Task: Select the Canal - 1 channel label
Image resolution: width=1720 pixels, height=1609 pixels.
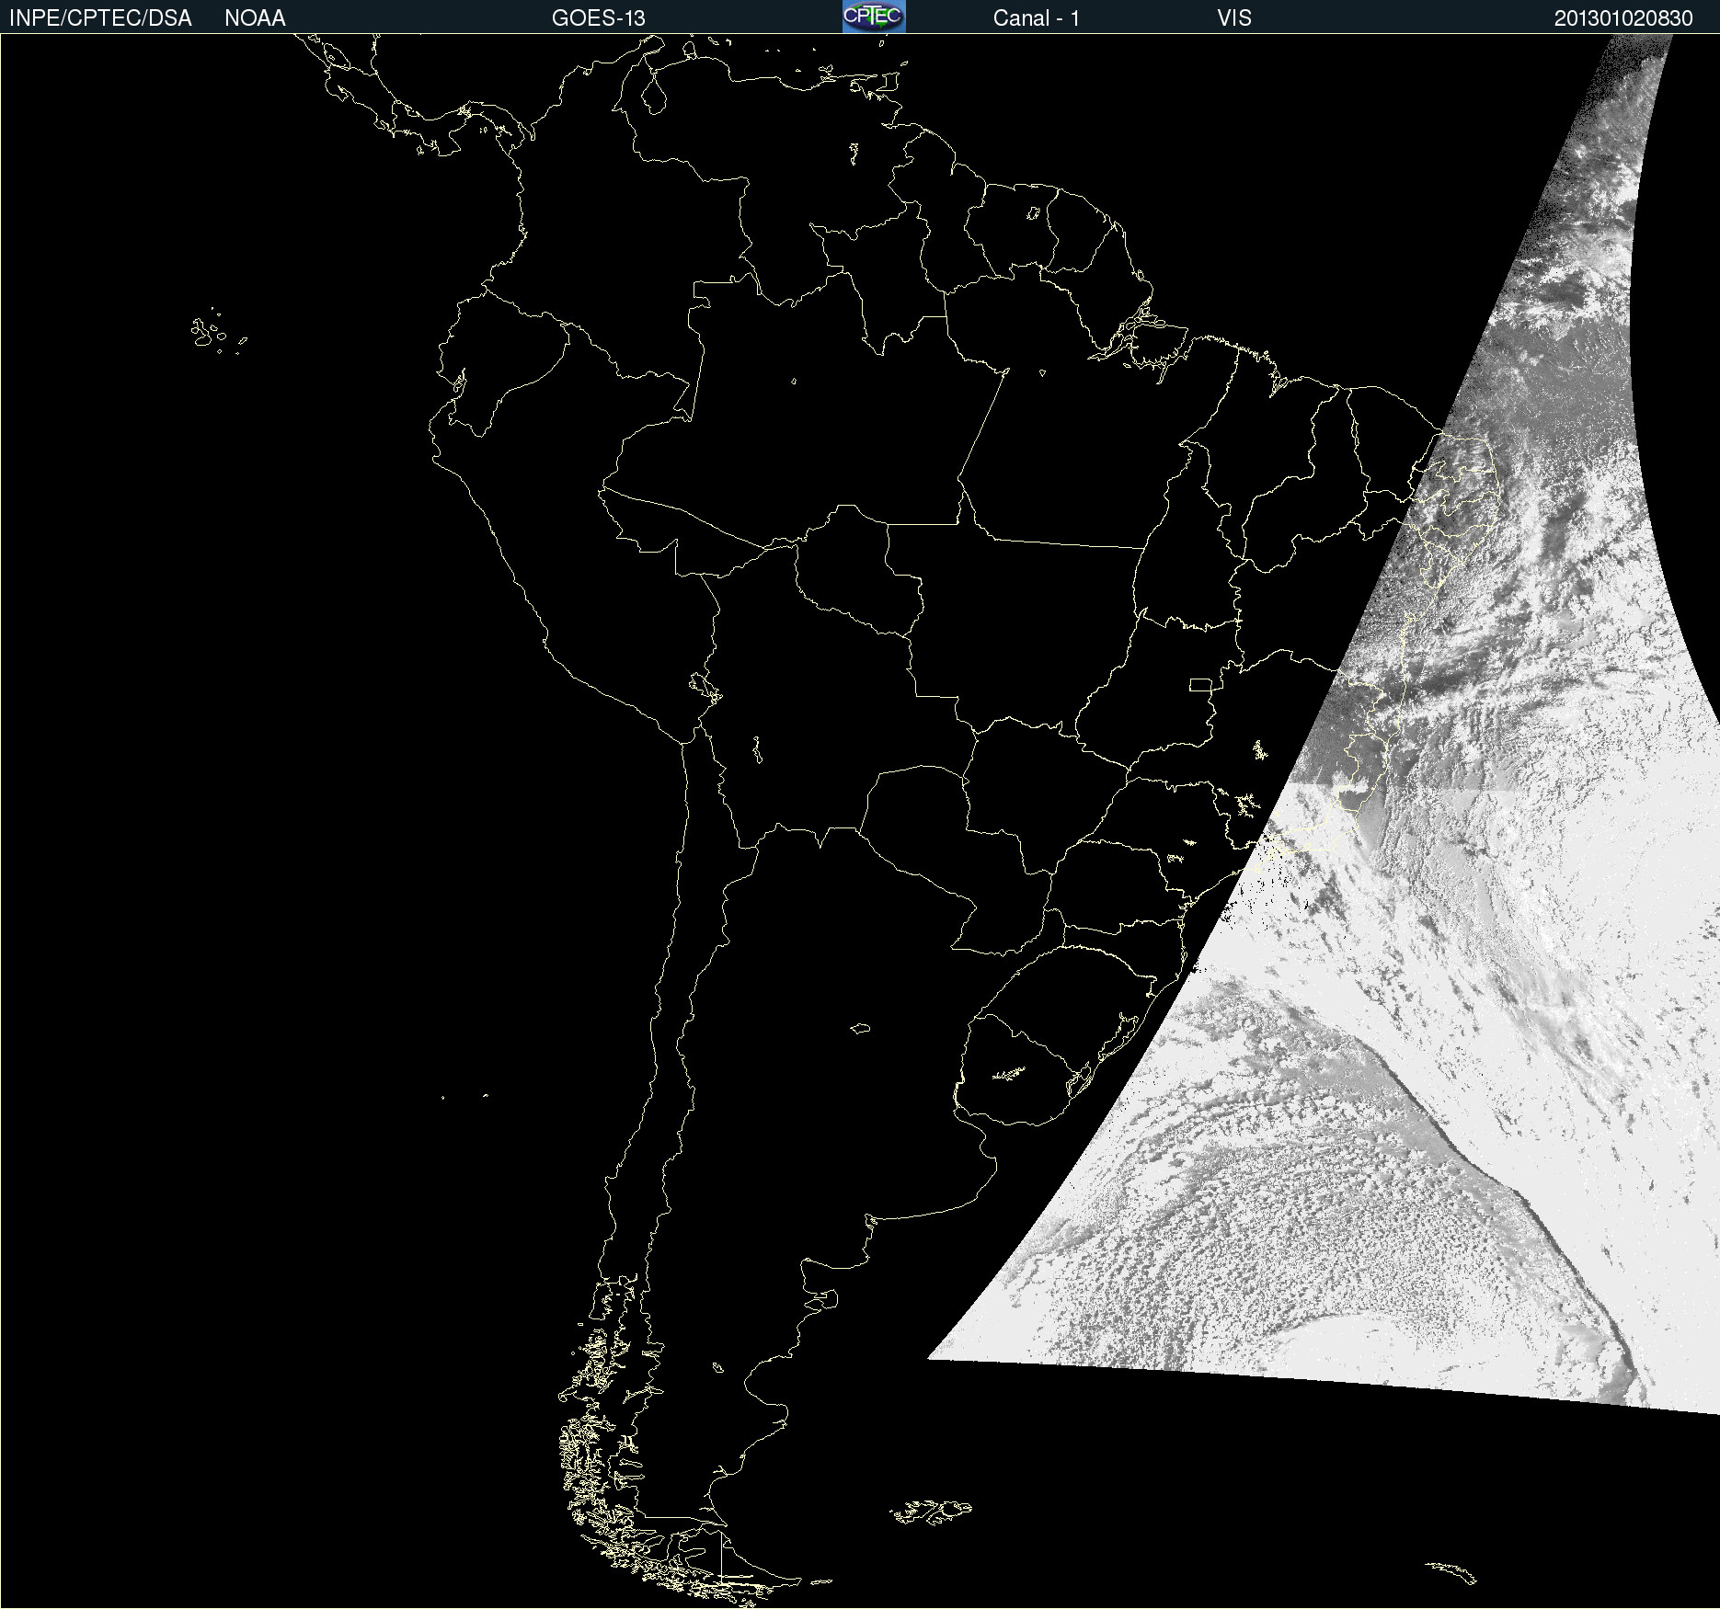Action: pos(1036,18)
